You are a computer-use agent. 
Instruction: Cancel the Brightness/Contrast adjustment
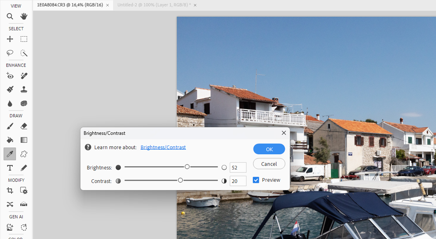[269, 164]
